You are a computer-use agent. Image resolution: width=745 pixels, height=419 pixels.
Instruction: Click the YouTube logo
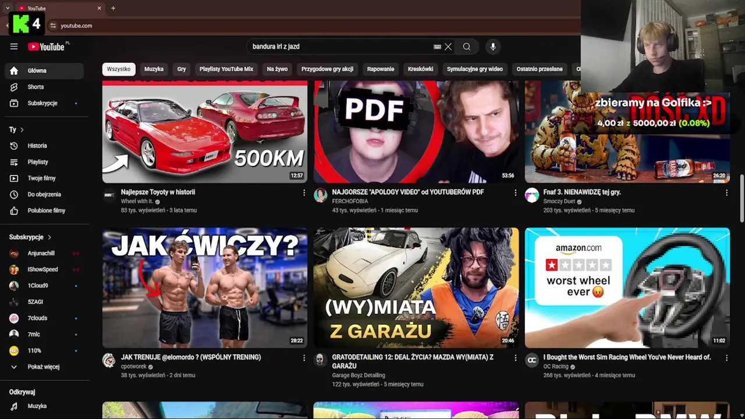click(46, 47)
